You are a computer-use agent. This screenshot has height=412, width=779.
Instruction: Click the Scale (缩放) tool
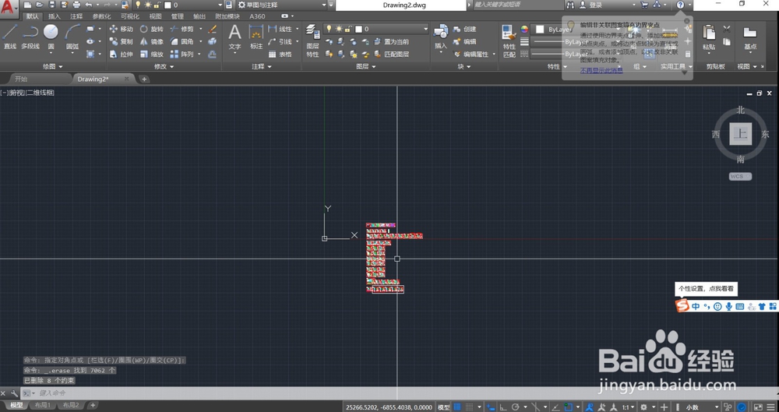point(151,55)
